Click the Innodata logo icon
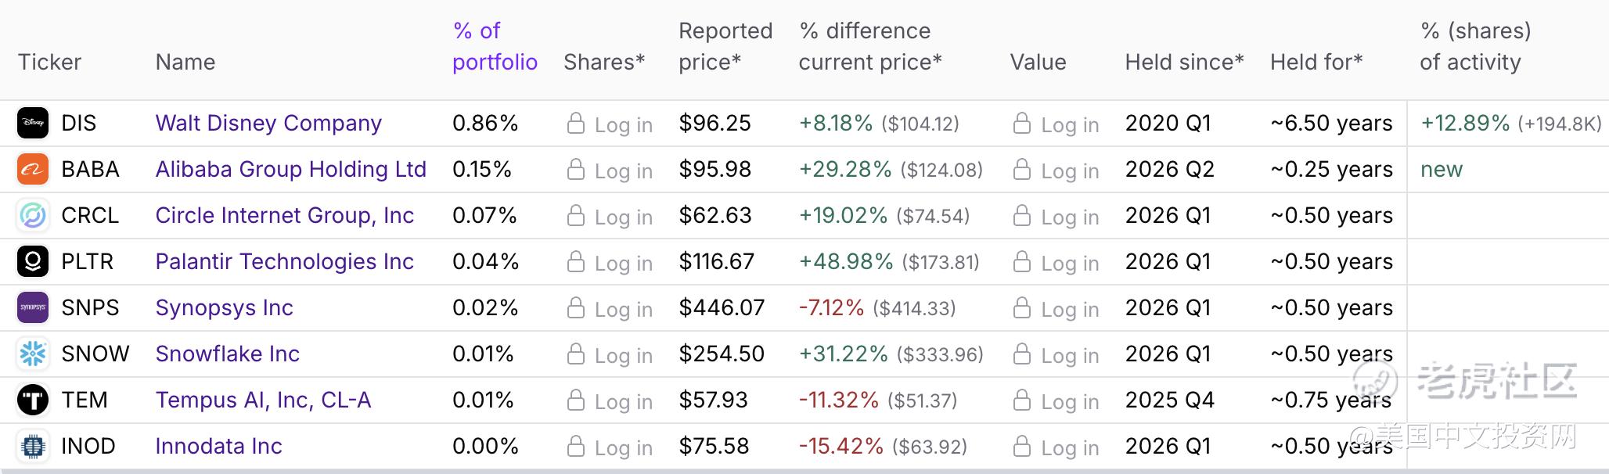 33,446
